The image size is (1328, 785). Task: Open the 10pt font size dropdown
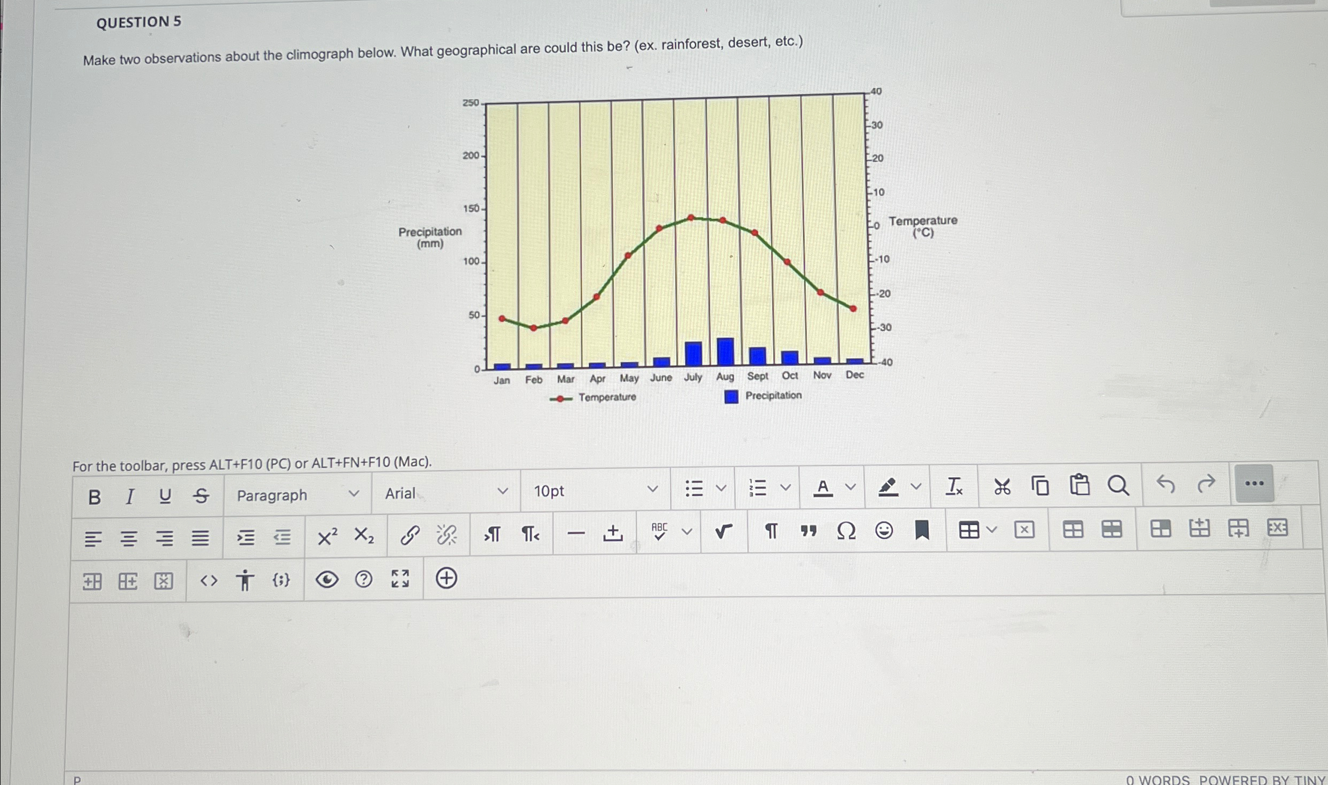[x=596, y=490]
